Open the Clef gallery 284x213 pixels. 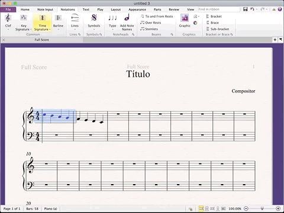[x=8, y=22]
